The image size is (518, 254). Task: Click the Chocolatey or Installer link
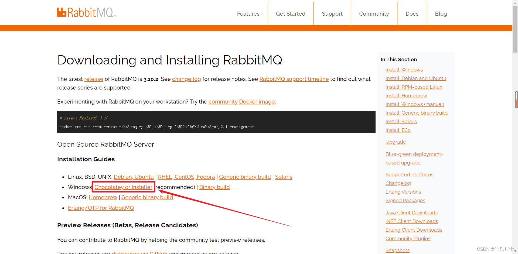click(123, 187)
